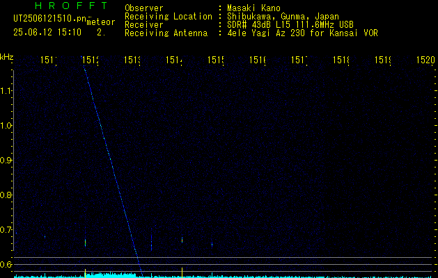Click the bright meteor echo at 1512
The height and width of the screenshot is (278, 438).
point(85,243)
